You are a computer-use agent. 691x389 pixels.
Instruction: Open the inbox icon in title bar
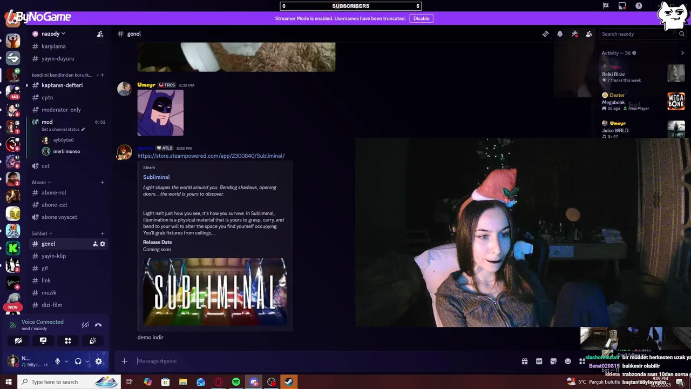pos(622,6)
